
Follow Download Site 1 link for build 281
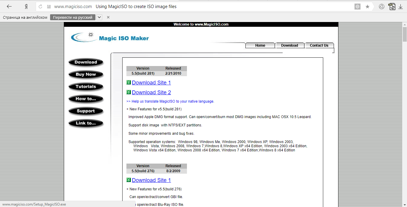pos(151,83)
